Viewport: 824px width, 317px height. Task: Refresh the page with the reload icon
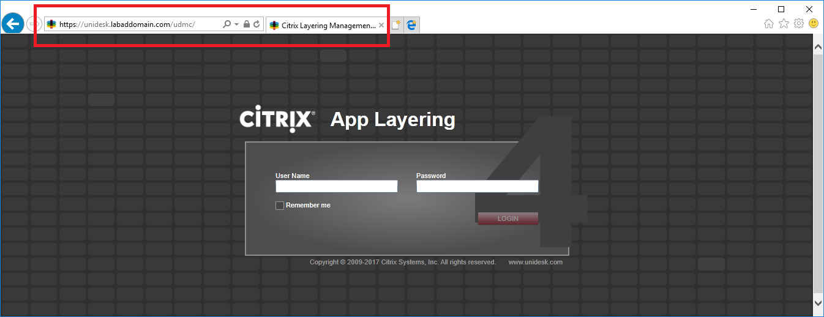(x=257, y=24)
